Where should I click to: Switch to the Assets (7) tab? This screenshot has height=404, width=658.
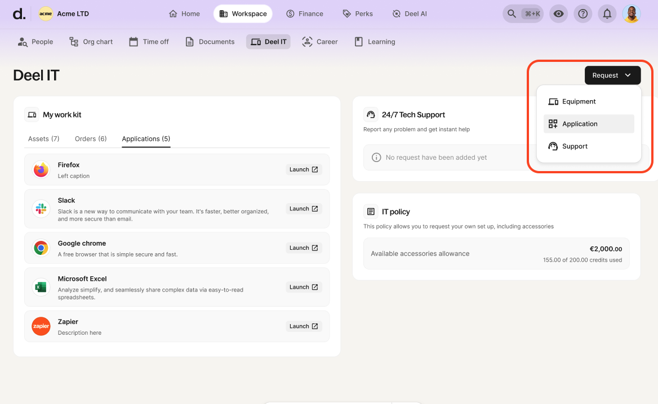click(x=43, y=139)
